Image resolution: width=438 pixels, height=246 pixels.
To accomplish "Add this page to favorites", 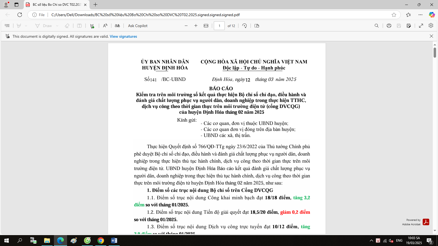I will point(394,15).
